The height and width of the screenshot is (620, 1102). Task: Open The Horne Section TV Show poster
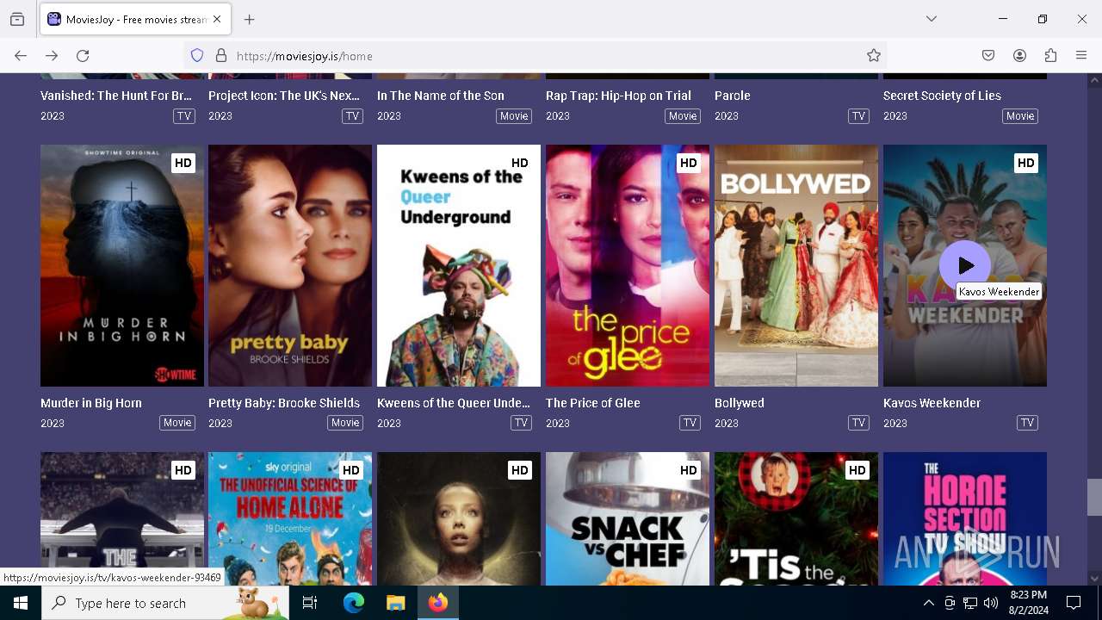pyautogui.click(x=965, y=518)
